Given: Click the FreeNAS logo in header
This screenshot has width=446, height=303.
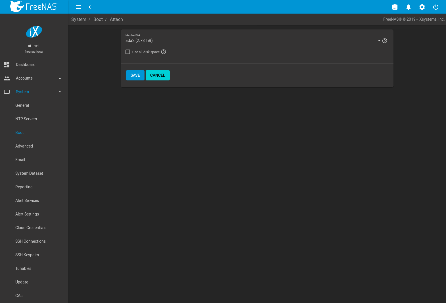Looking at the screenshot, I should coord(34,7).
